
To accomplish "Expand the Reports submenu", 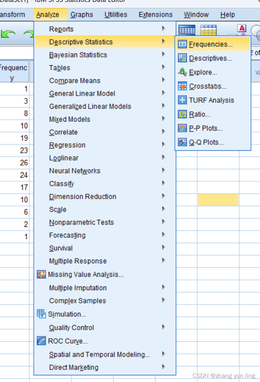I will pyautogui.click(x=105, y=29).
